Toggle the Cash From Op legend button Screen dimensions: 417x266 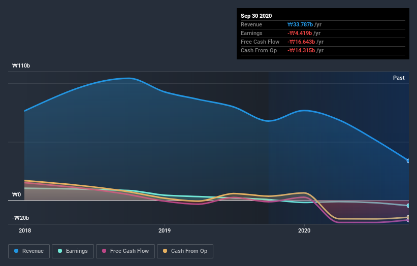(185, 251)
